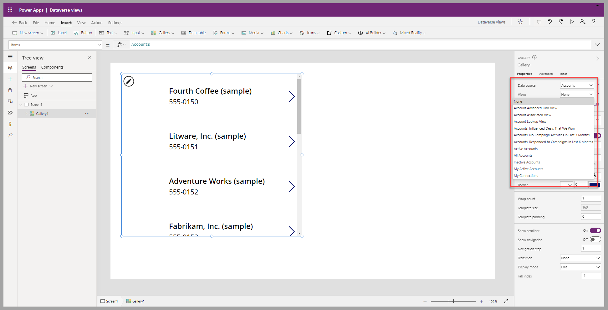Open the AI Builder insert menu
Viewport: 608px width, 310px height.
(x=372, y=33)
